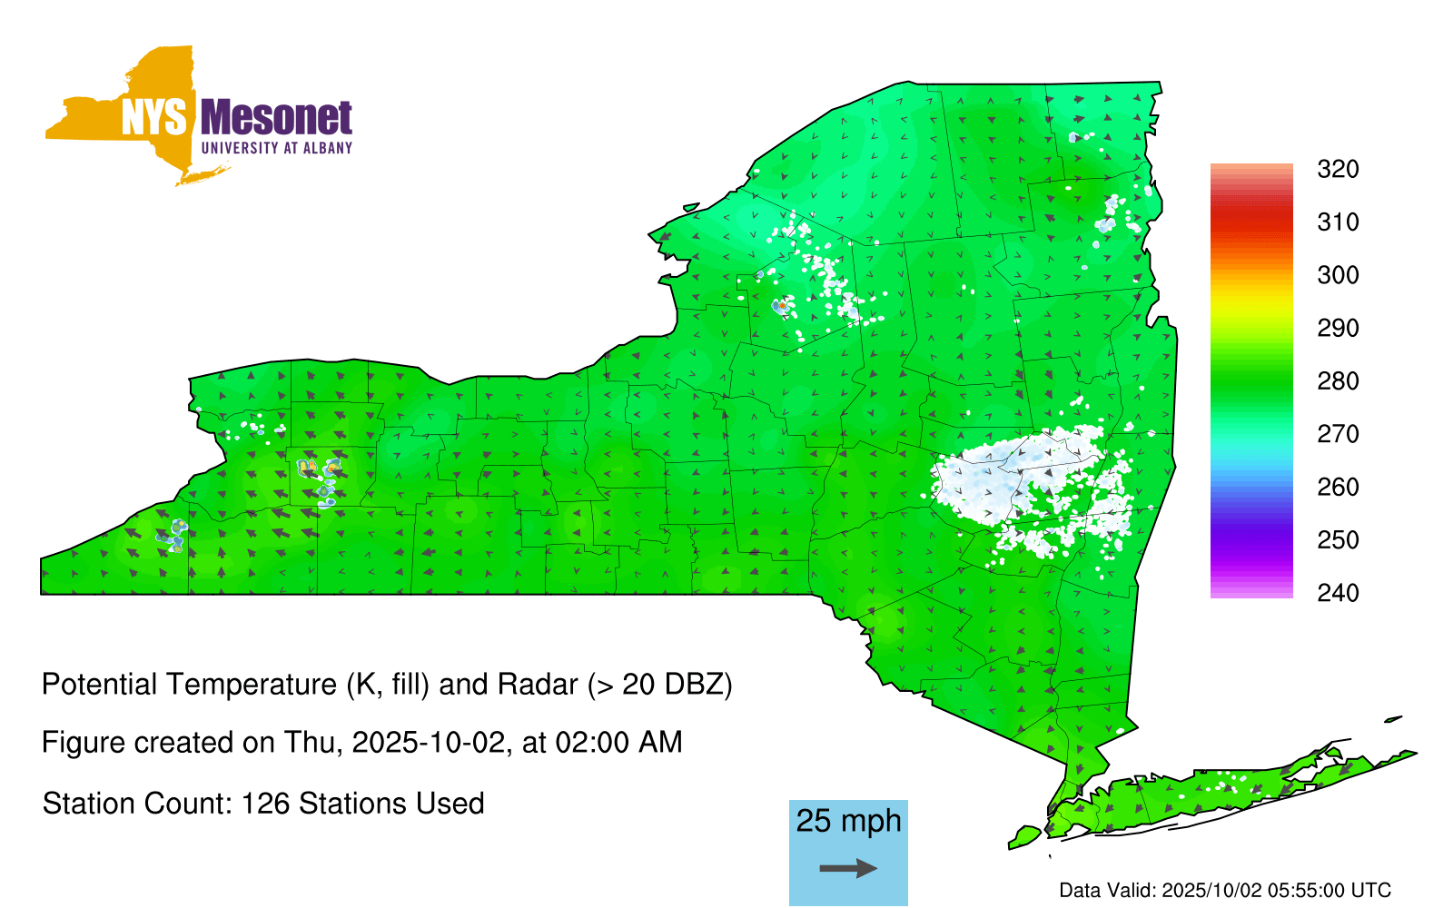
Task: Click the 240 legend label
Action: 1338,593
